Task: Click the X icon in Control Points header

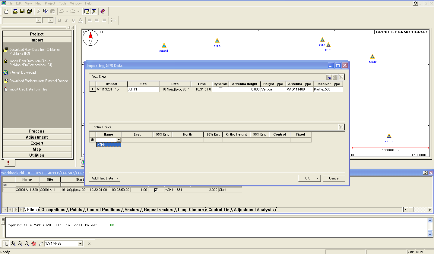Action: click(341, 127)
